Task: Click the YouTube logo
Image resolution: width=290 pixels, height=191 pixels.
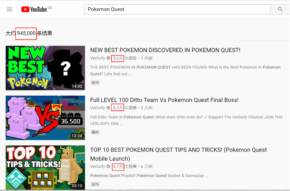Action: click(x=34, y=9)
